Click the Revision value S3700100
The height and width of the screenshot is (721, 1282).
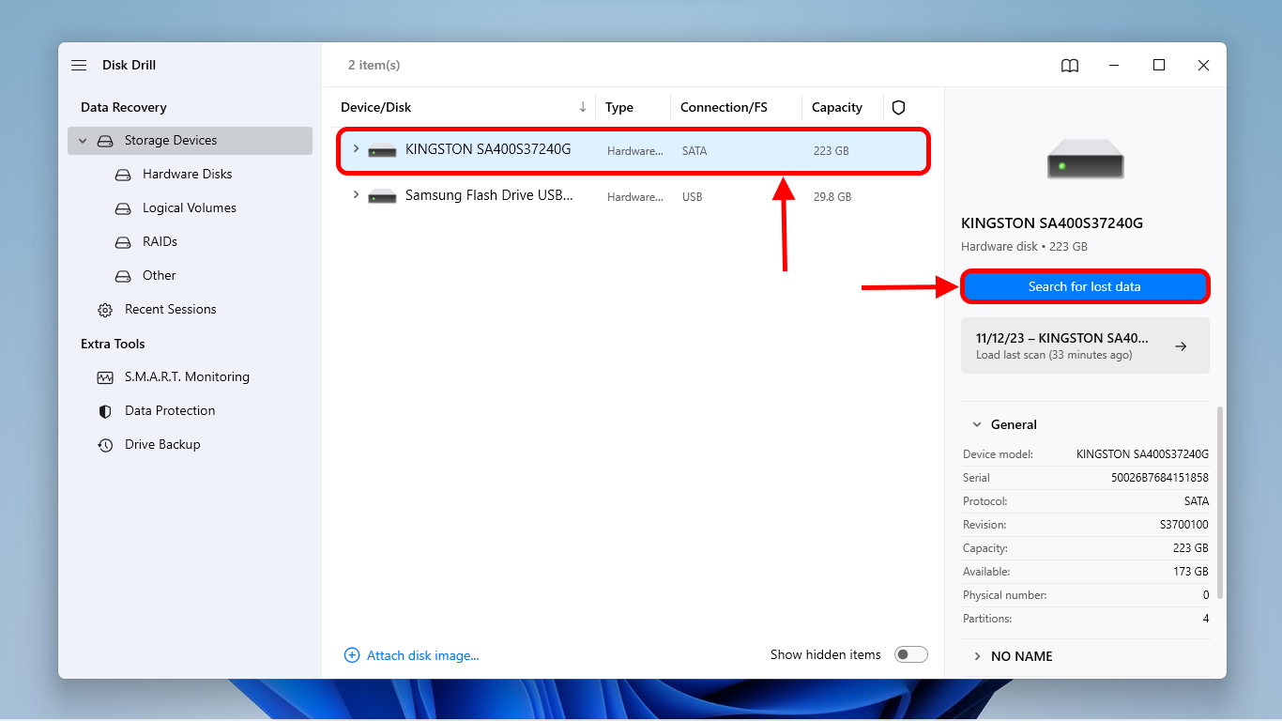[1184, 525]
